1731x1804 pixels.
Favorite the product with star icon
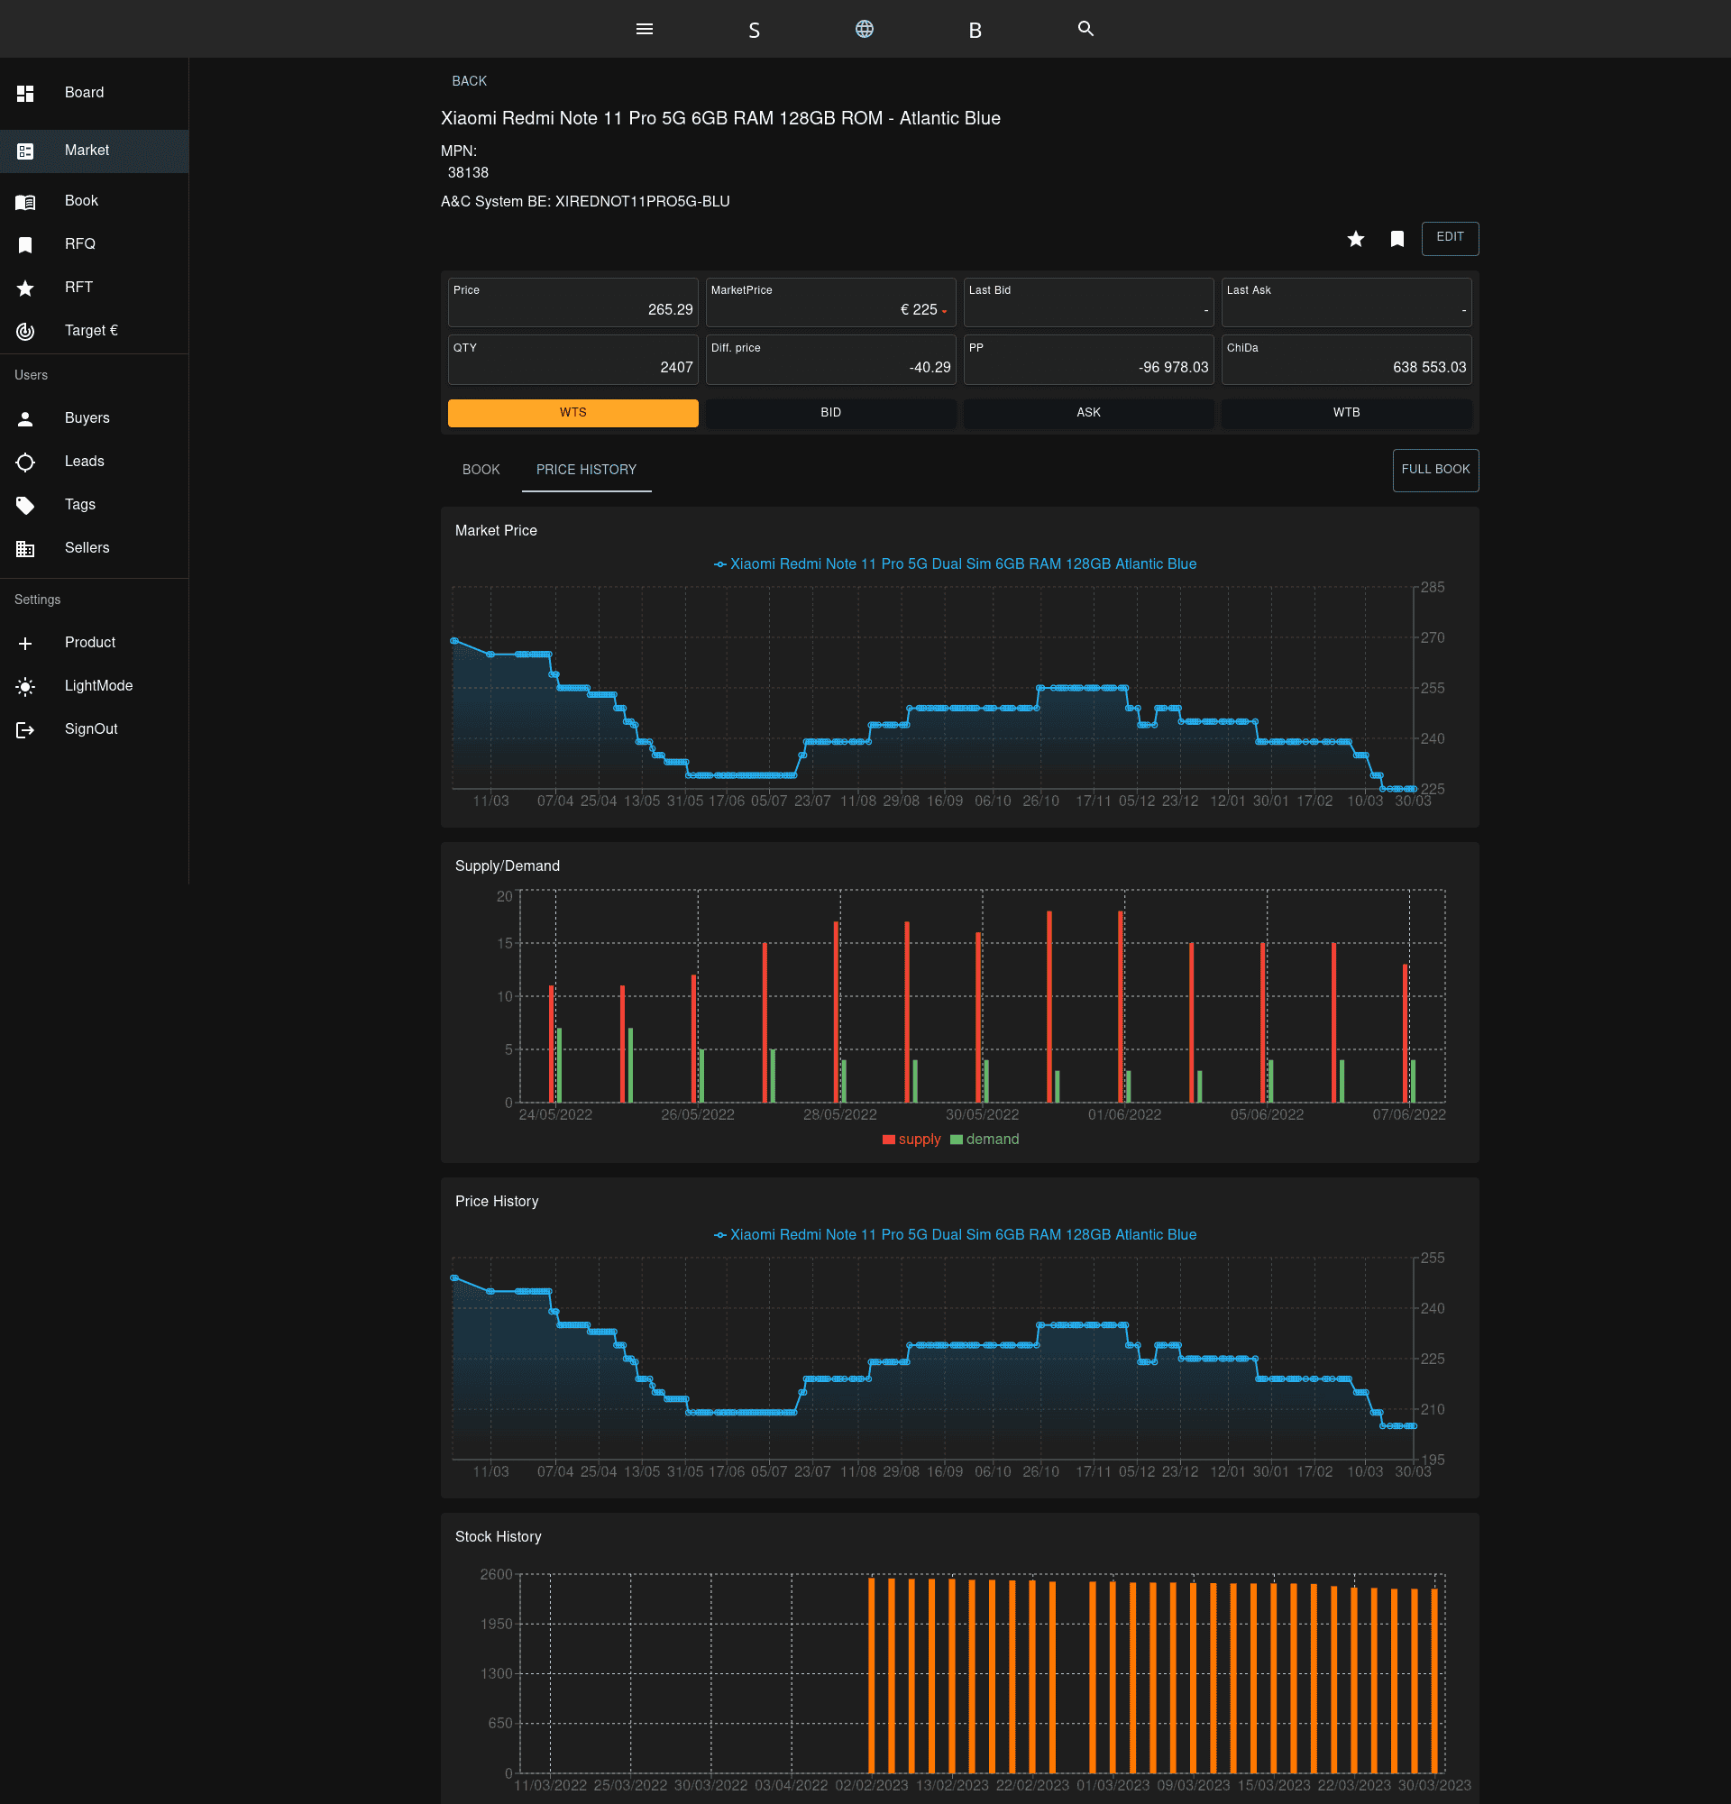[x=1356, y=239]
